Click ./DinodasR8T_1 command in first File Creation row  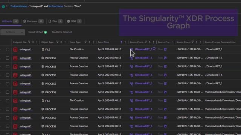pyautogui.click(x=214, y=49)
